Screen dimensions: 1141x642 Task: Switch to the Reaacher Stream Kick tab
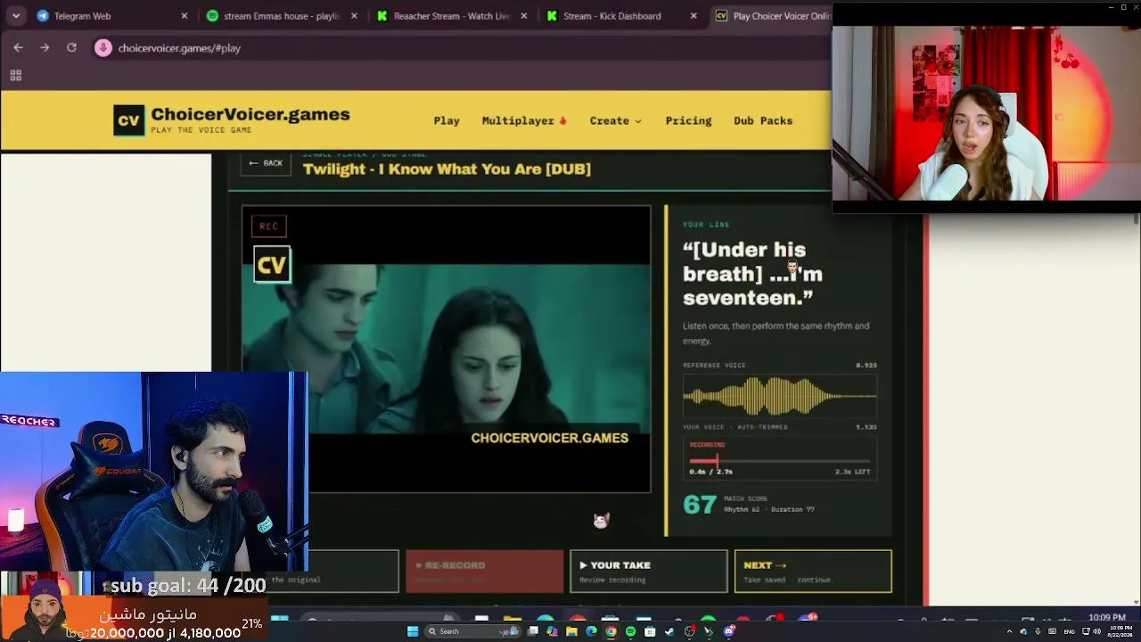click(x=451, y=16)
